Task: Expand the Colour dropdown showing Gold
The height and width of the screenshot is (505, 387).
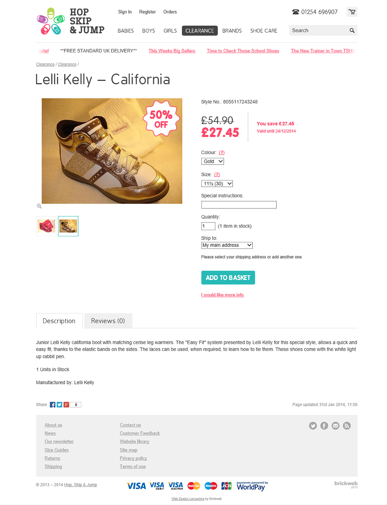Action: [213, 161]
